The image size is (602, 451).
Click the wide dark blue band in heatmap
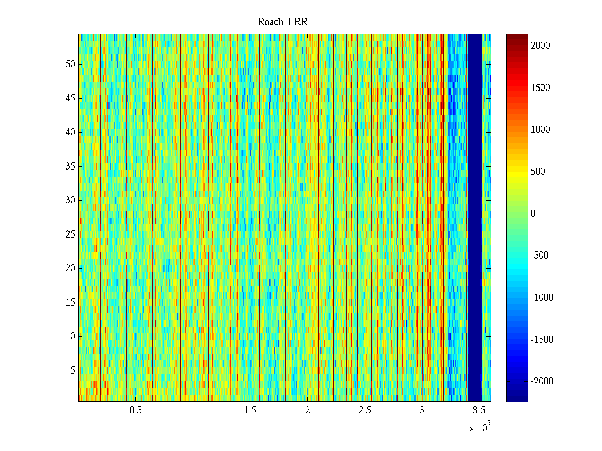(x=474, y=218)
